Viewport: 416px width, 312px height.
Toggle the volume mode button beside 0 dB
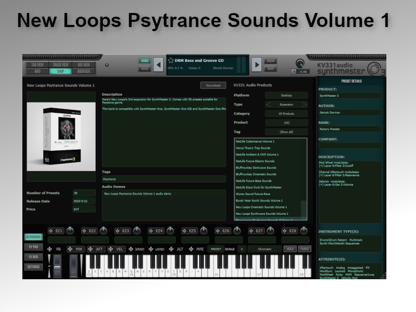click(x=294, y=72)
